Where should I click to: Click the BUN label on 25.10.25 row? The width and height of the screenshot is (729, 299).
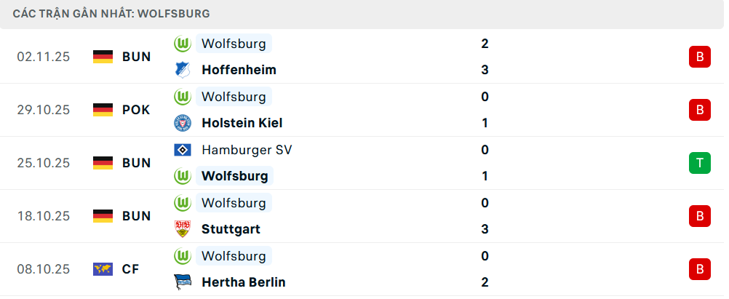point(136,163)
